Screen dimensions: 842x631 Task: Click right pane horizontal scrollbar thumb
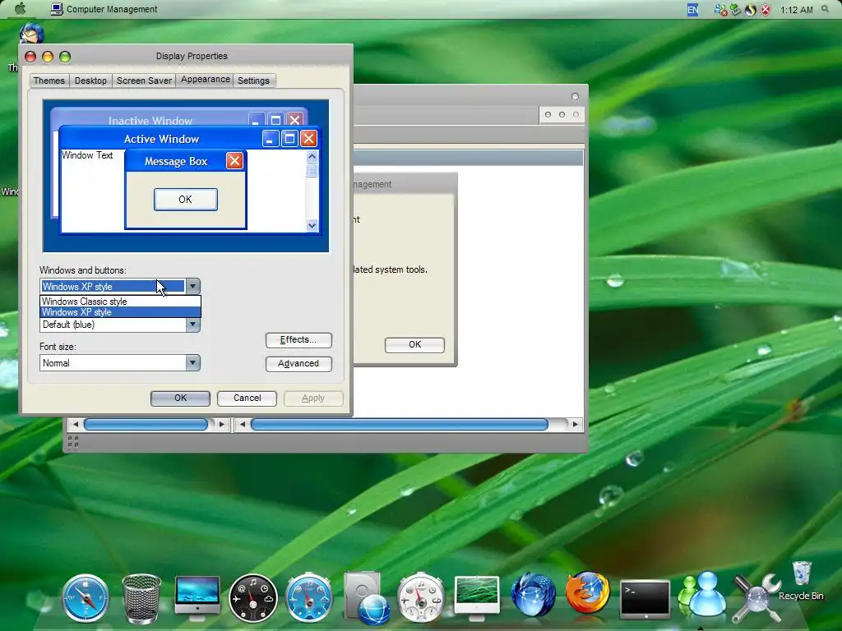coord(399,425)
